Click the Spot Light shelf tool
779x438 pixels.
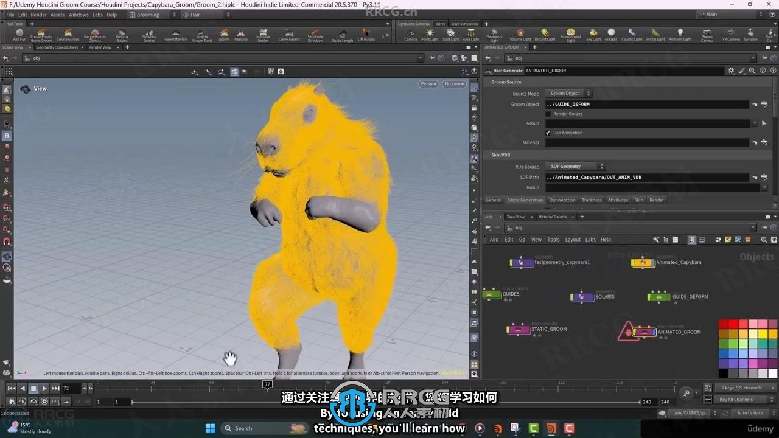[451, 35]
